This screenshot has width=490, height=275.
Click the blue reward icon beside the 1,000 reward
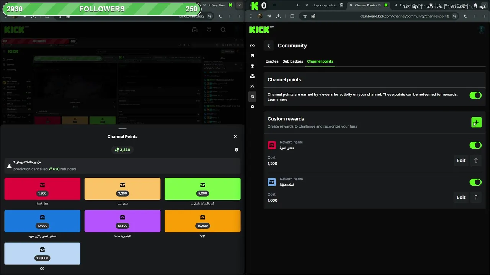click(272, 182)
